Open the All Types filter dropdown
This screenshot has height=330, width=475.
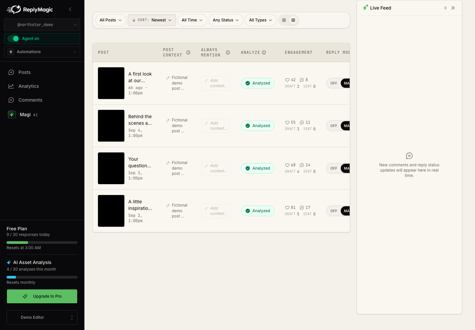[x=261, y=20]
